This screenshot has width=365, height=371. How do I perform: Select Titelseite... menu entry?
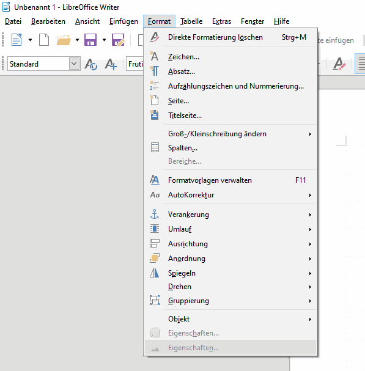[x=230, y=116]
